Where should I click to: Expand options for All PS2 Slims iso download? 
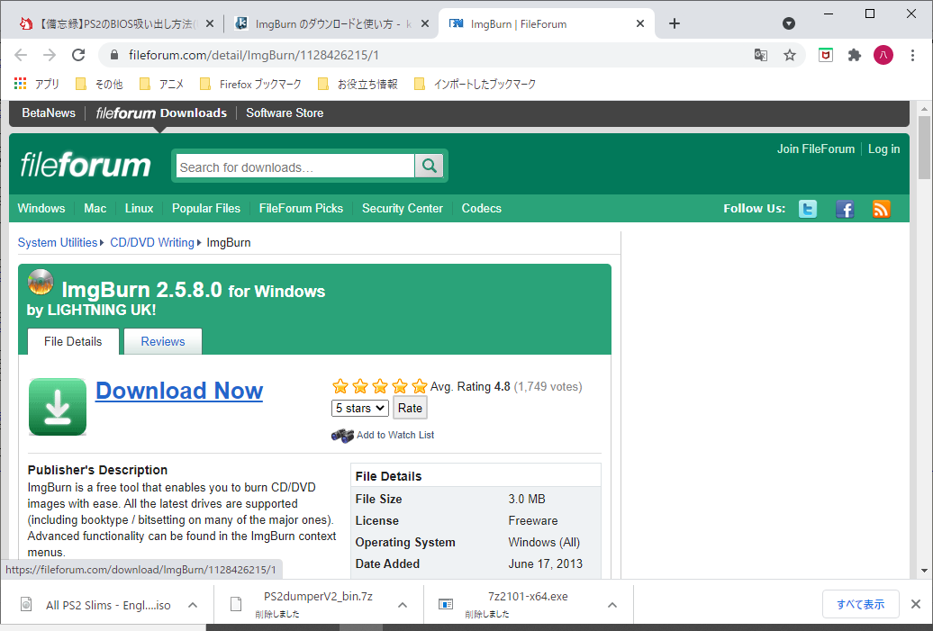(x=193, y=605)
